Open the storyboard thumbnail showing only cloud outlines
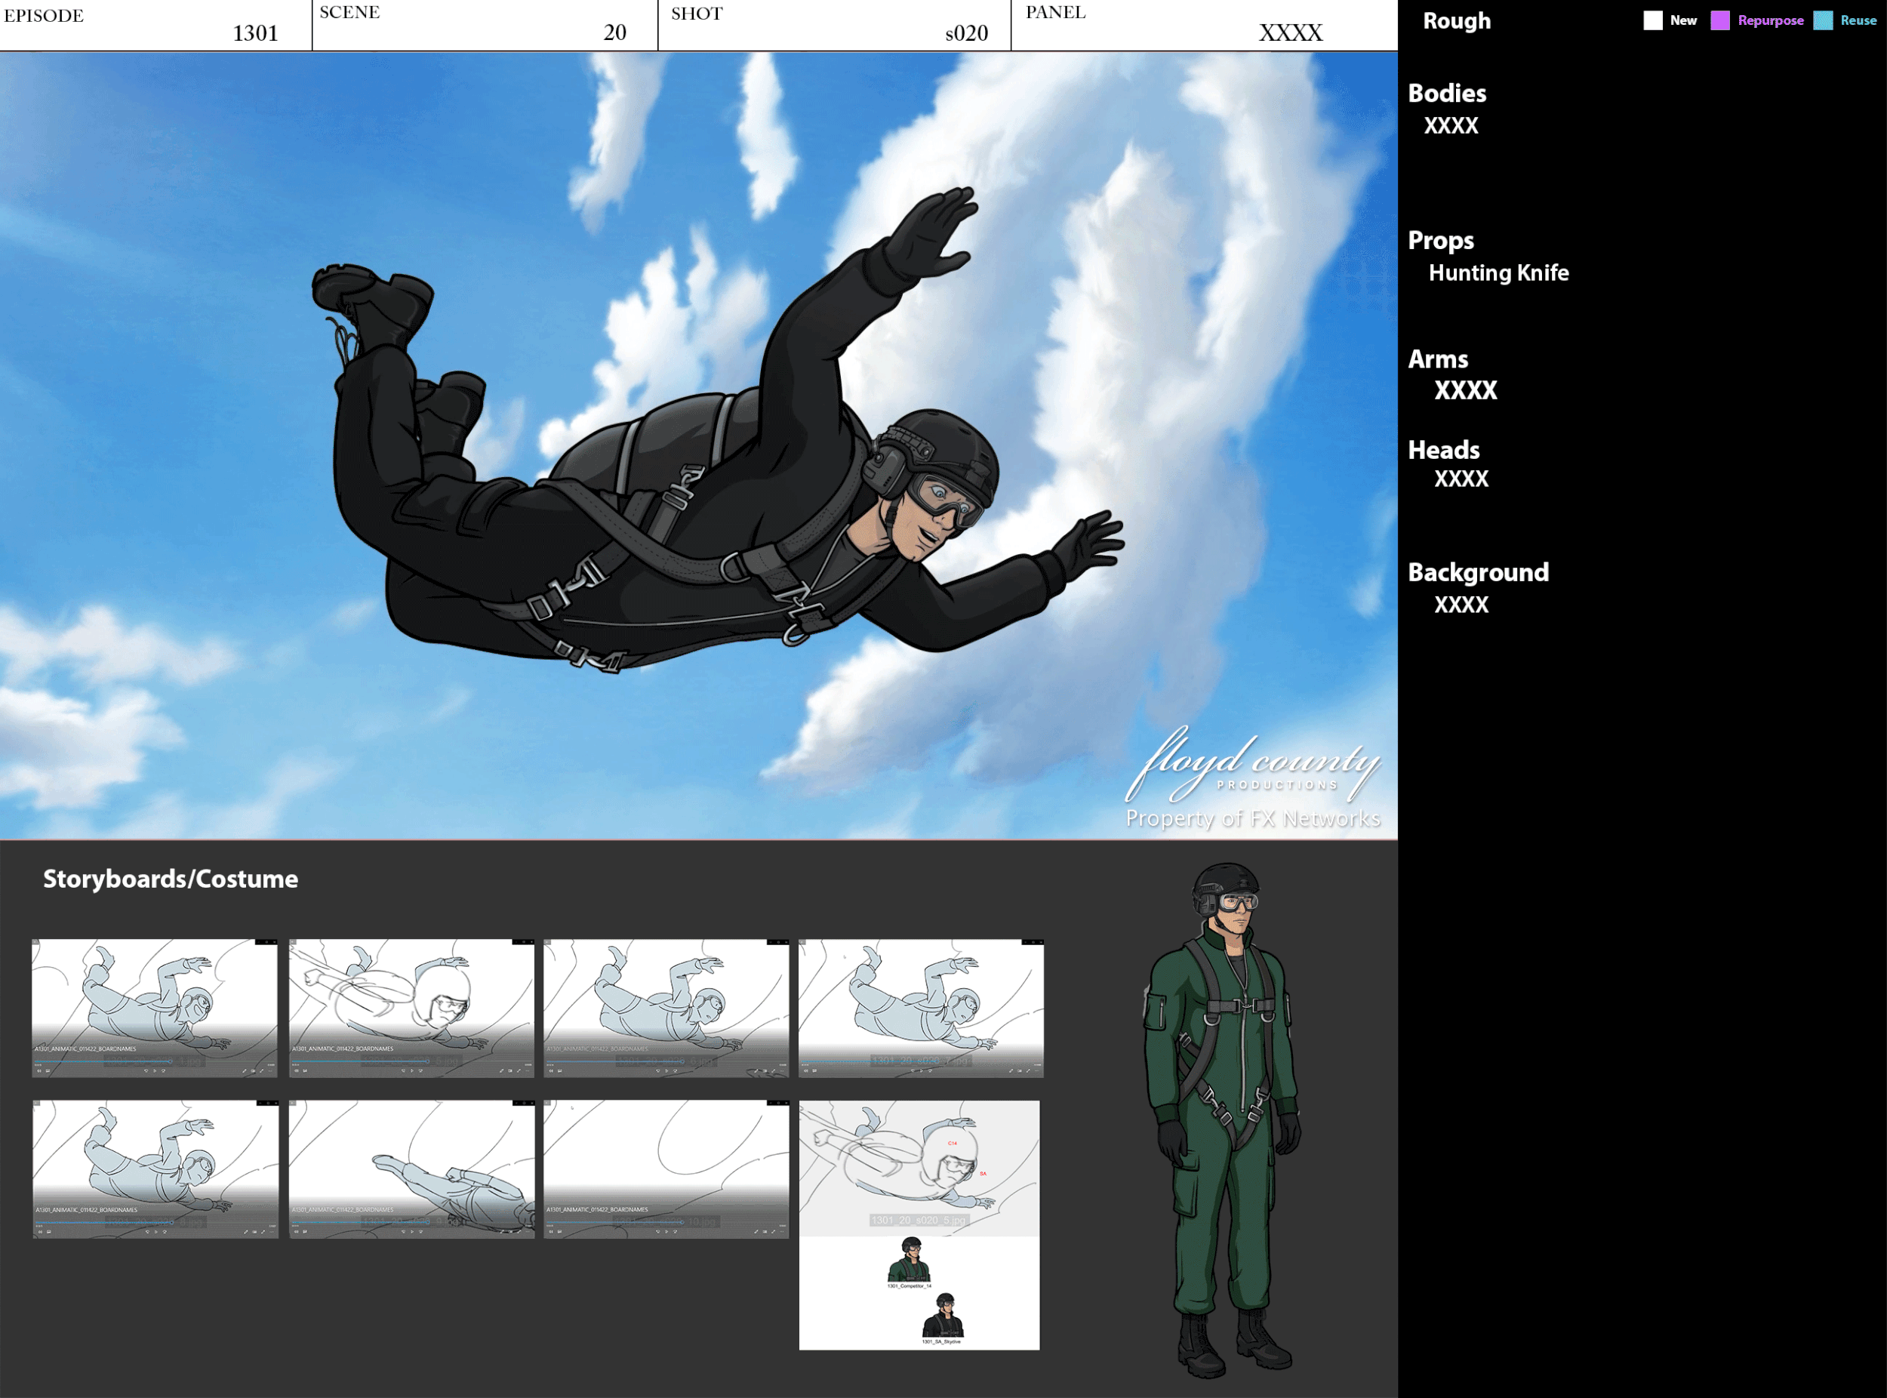 666,1169
